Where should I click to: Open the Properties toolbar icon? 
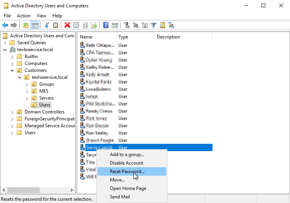(76, 25)
